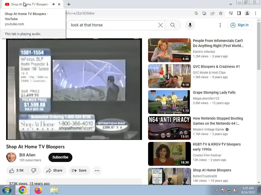Screen dimensions: 261x195
Task: Mute the tab via speaker icon
Action: [x=54, y=4]
